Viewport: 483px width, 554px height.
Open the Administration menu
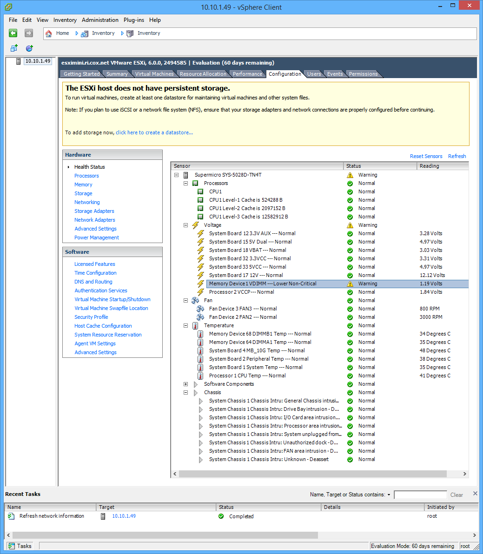tap(100, 20)
